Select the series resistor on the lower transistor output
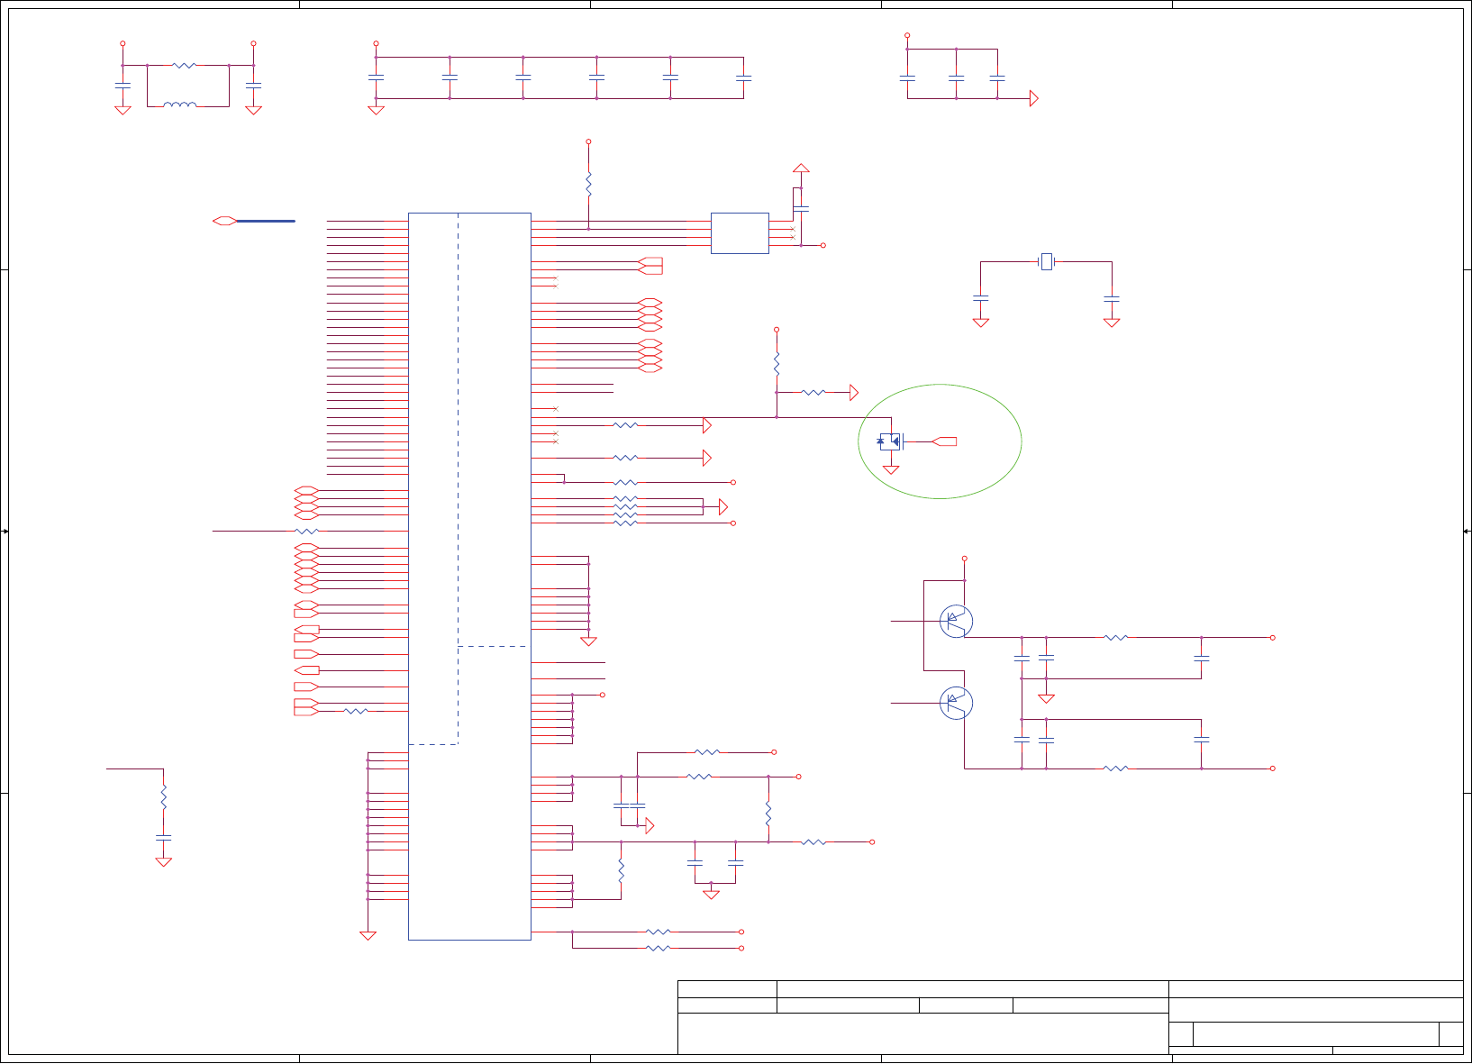Image resolution: width=1472 pixels, height=1064 pixels. coord(1116,768)
